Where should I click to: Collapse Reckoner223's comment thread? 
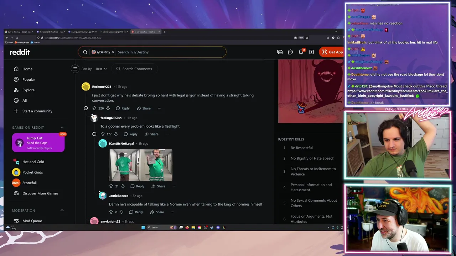click(86, 108)
